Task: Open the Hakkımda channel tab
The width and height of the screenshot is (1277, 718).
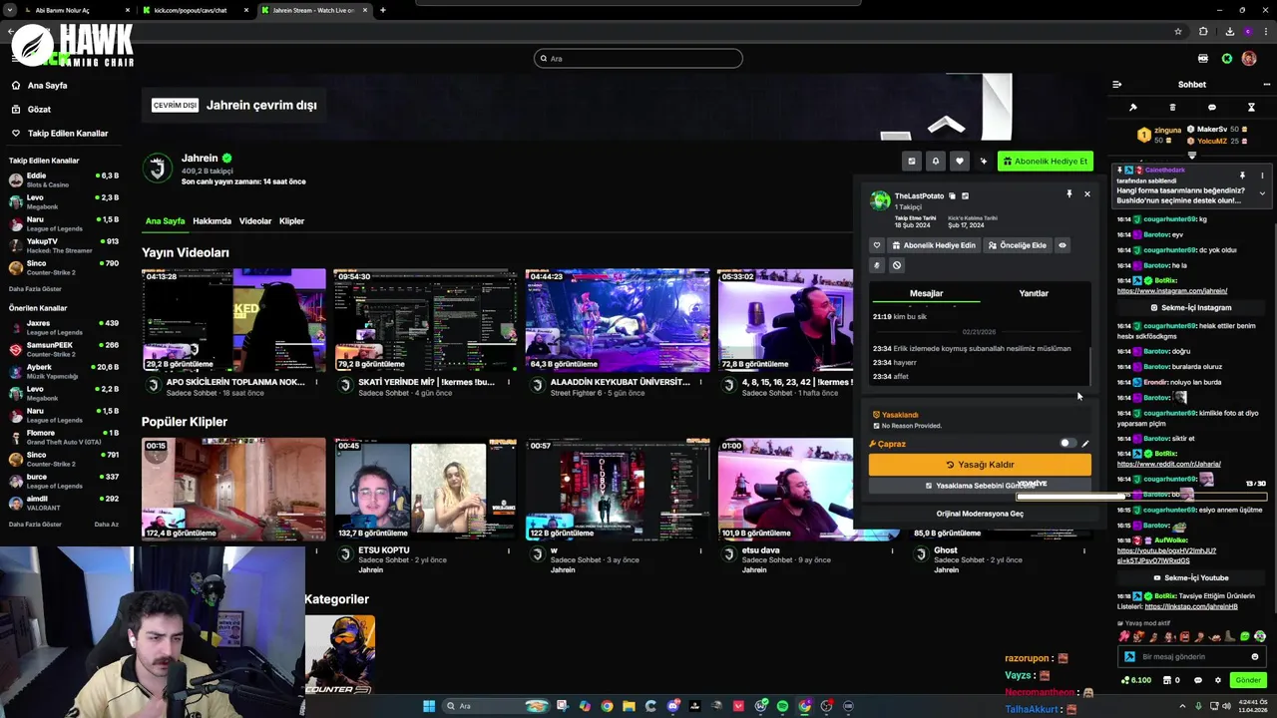Action: 212,221
